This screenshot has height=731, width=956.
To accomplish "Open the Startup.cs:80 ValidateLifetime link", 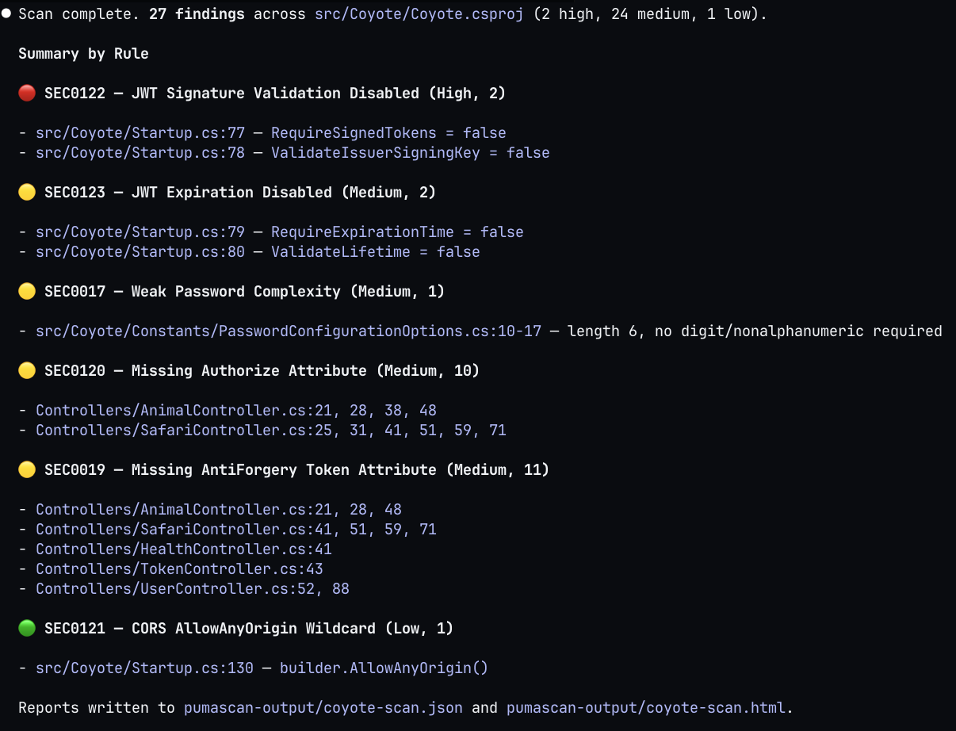I will click(x=140, y=252).
